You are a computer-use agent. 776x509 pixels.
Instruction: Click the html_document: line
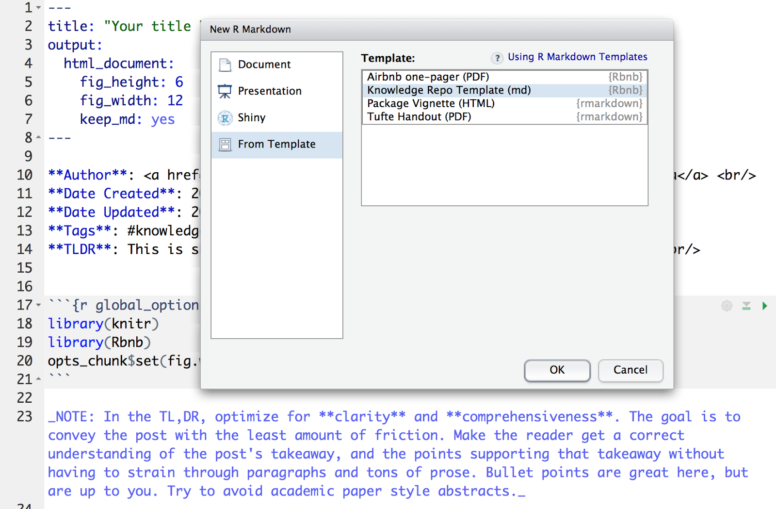(x=119, y=64)
